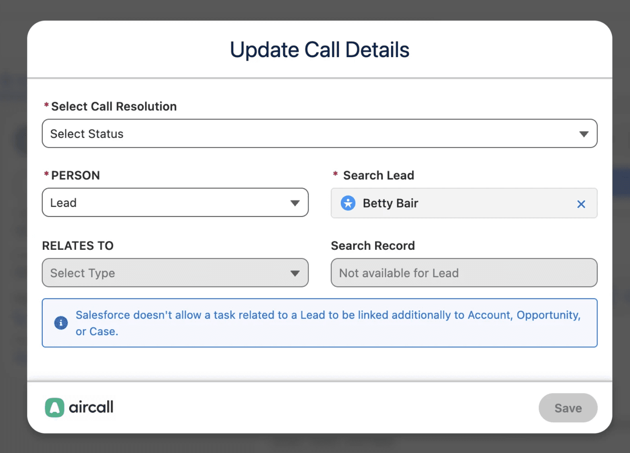Screen dimensions: 630x453
Task: Expand the RELATES TO Select Type dropdown
Action: click(175, 273)
